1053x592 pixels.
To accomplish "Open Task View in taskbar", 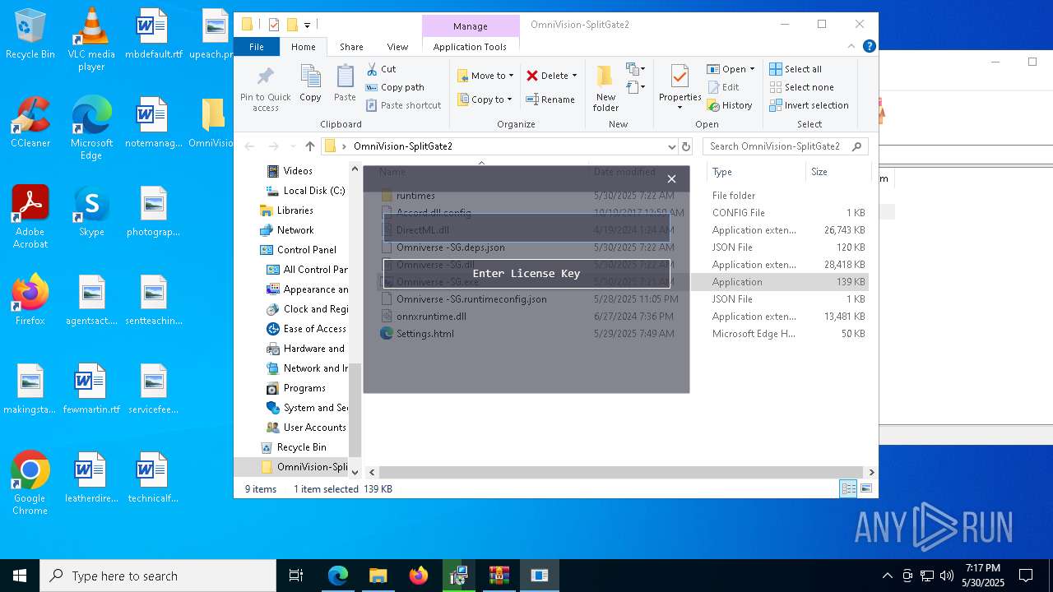I will tap(296, 576).
